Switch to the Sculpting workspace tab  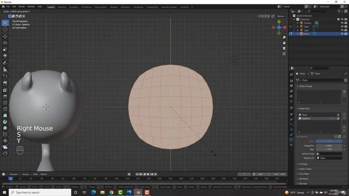74,7
